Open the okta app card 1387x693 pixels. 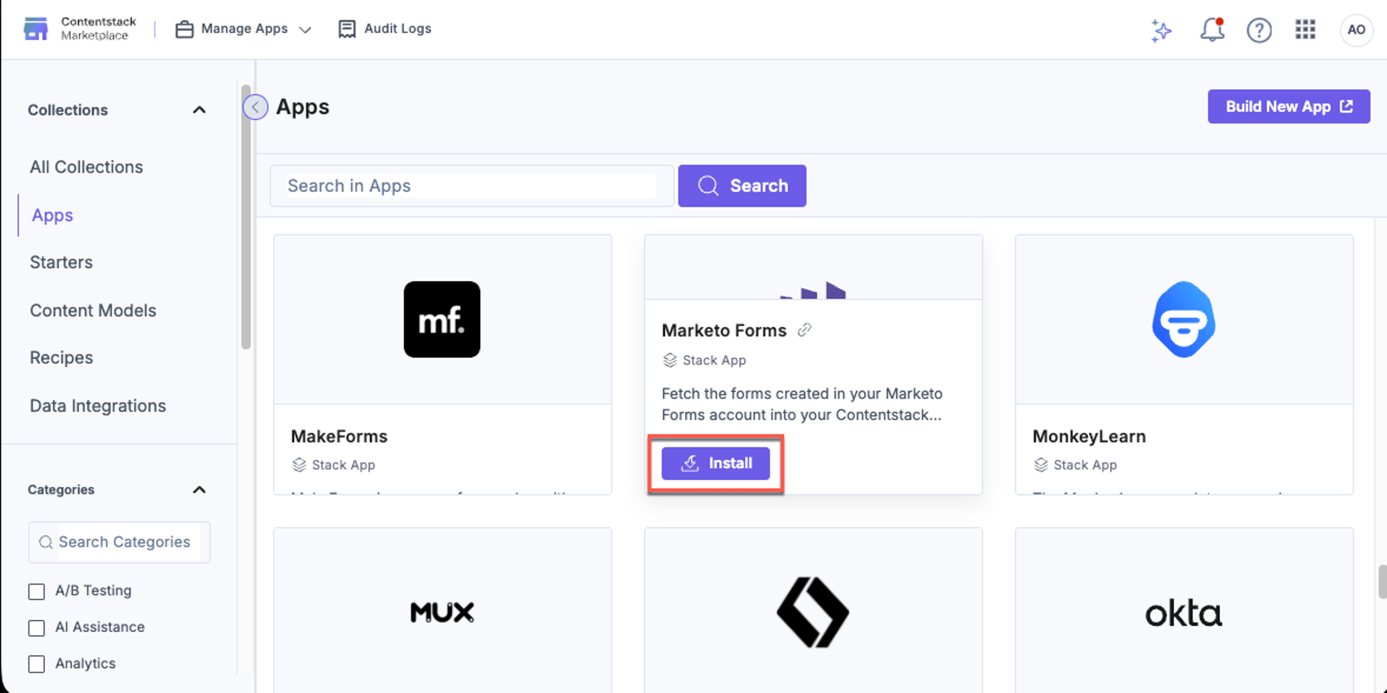1184,612
